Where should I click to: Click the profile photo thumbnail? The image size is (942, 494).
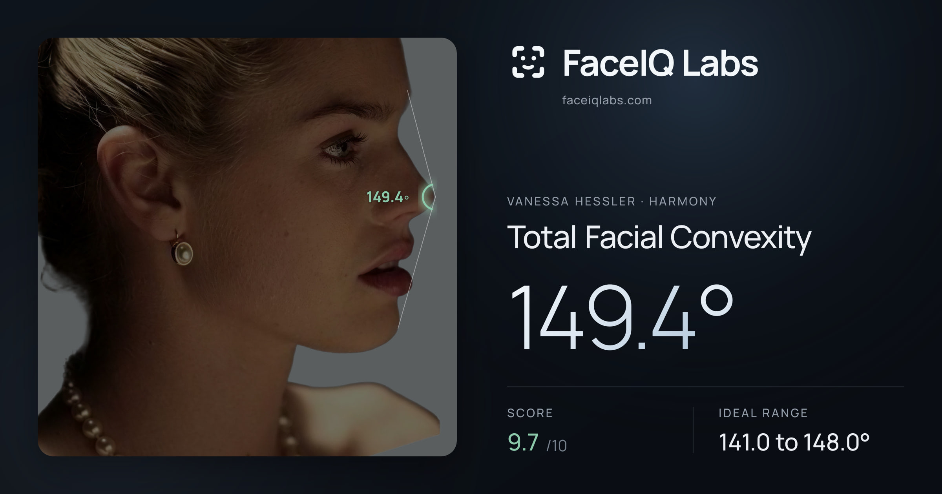click(x=247, y=247)
